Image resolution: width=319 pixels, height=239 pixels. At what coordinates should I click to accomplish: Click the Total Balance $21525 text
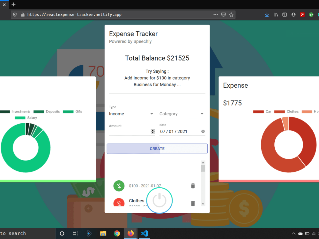point(157,58)
